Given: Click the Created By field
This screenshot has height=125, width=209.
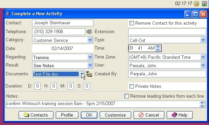Looking at the screenshot, I should pos(167,74).
